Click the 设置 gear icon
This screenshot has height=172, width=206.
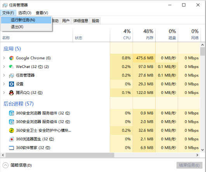[11, 84]
